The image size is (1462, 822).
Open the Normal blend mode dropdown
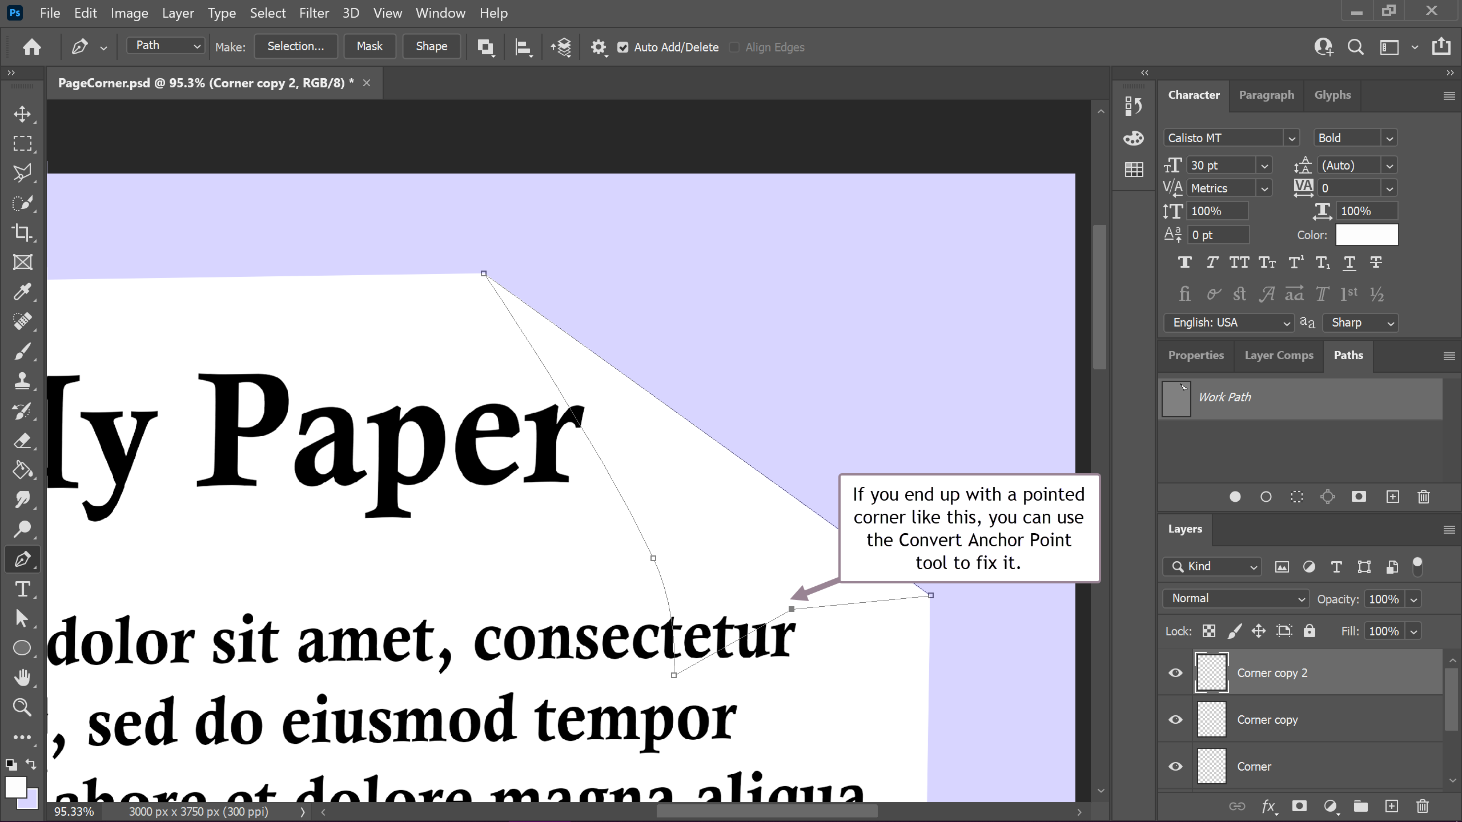pos(1236,598)
